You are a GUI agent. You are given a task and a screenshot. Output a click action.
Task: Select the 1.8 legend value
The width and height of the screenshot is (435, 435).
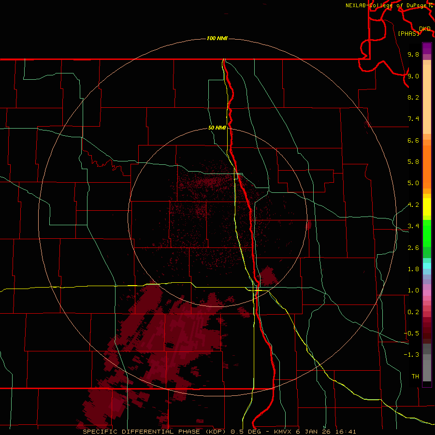point(413,269)
